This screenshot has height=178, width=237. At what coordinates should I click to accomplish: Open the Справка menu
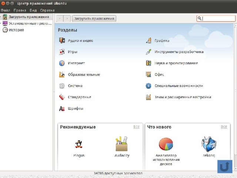[47, 10]
